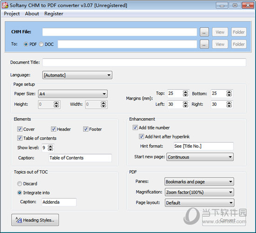Click View button on the To row
The width and height of the screenshot is (256, 233).
220,44
